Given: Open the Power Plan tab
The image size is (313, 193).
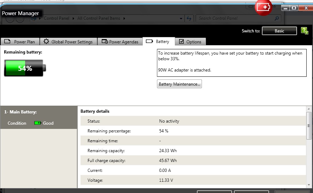Looking at the screenshot, I should point(20,42).
